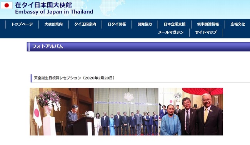Click Embassy of Japan in Thailand heading
The image size is (250, 145).
pos(54,12)
